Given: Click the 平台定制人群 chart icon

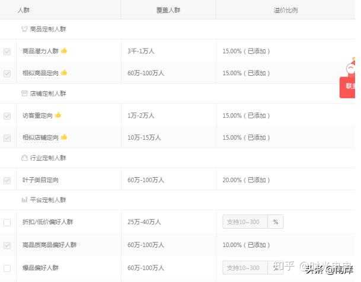Looking at the screenshot, I should (24, 200).
